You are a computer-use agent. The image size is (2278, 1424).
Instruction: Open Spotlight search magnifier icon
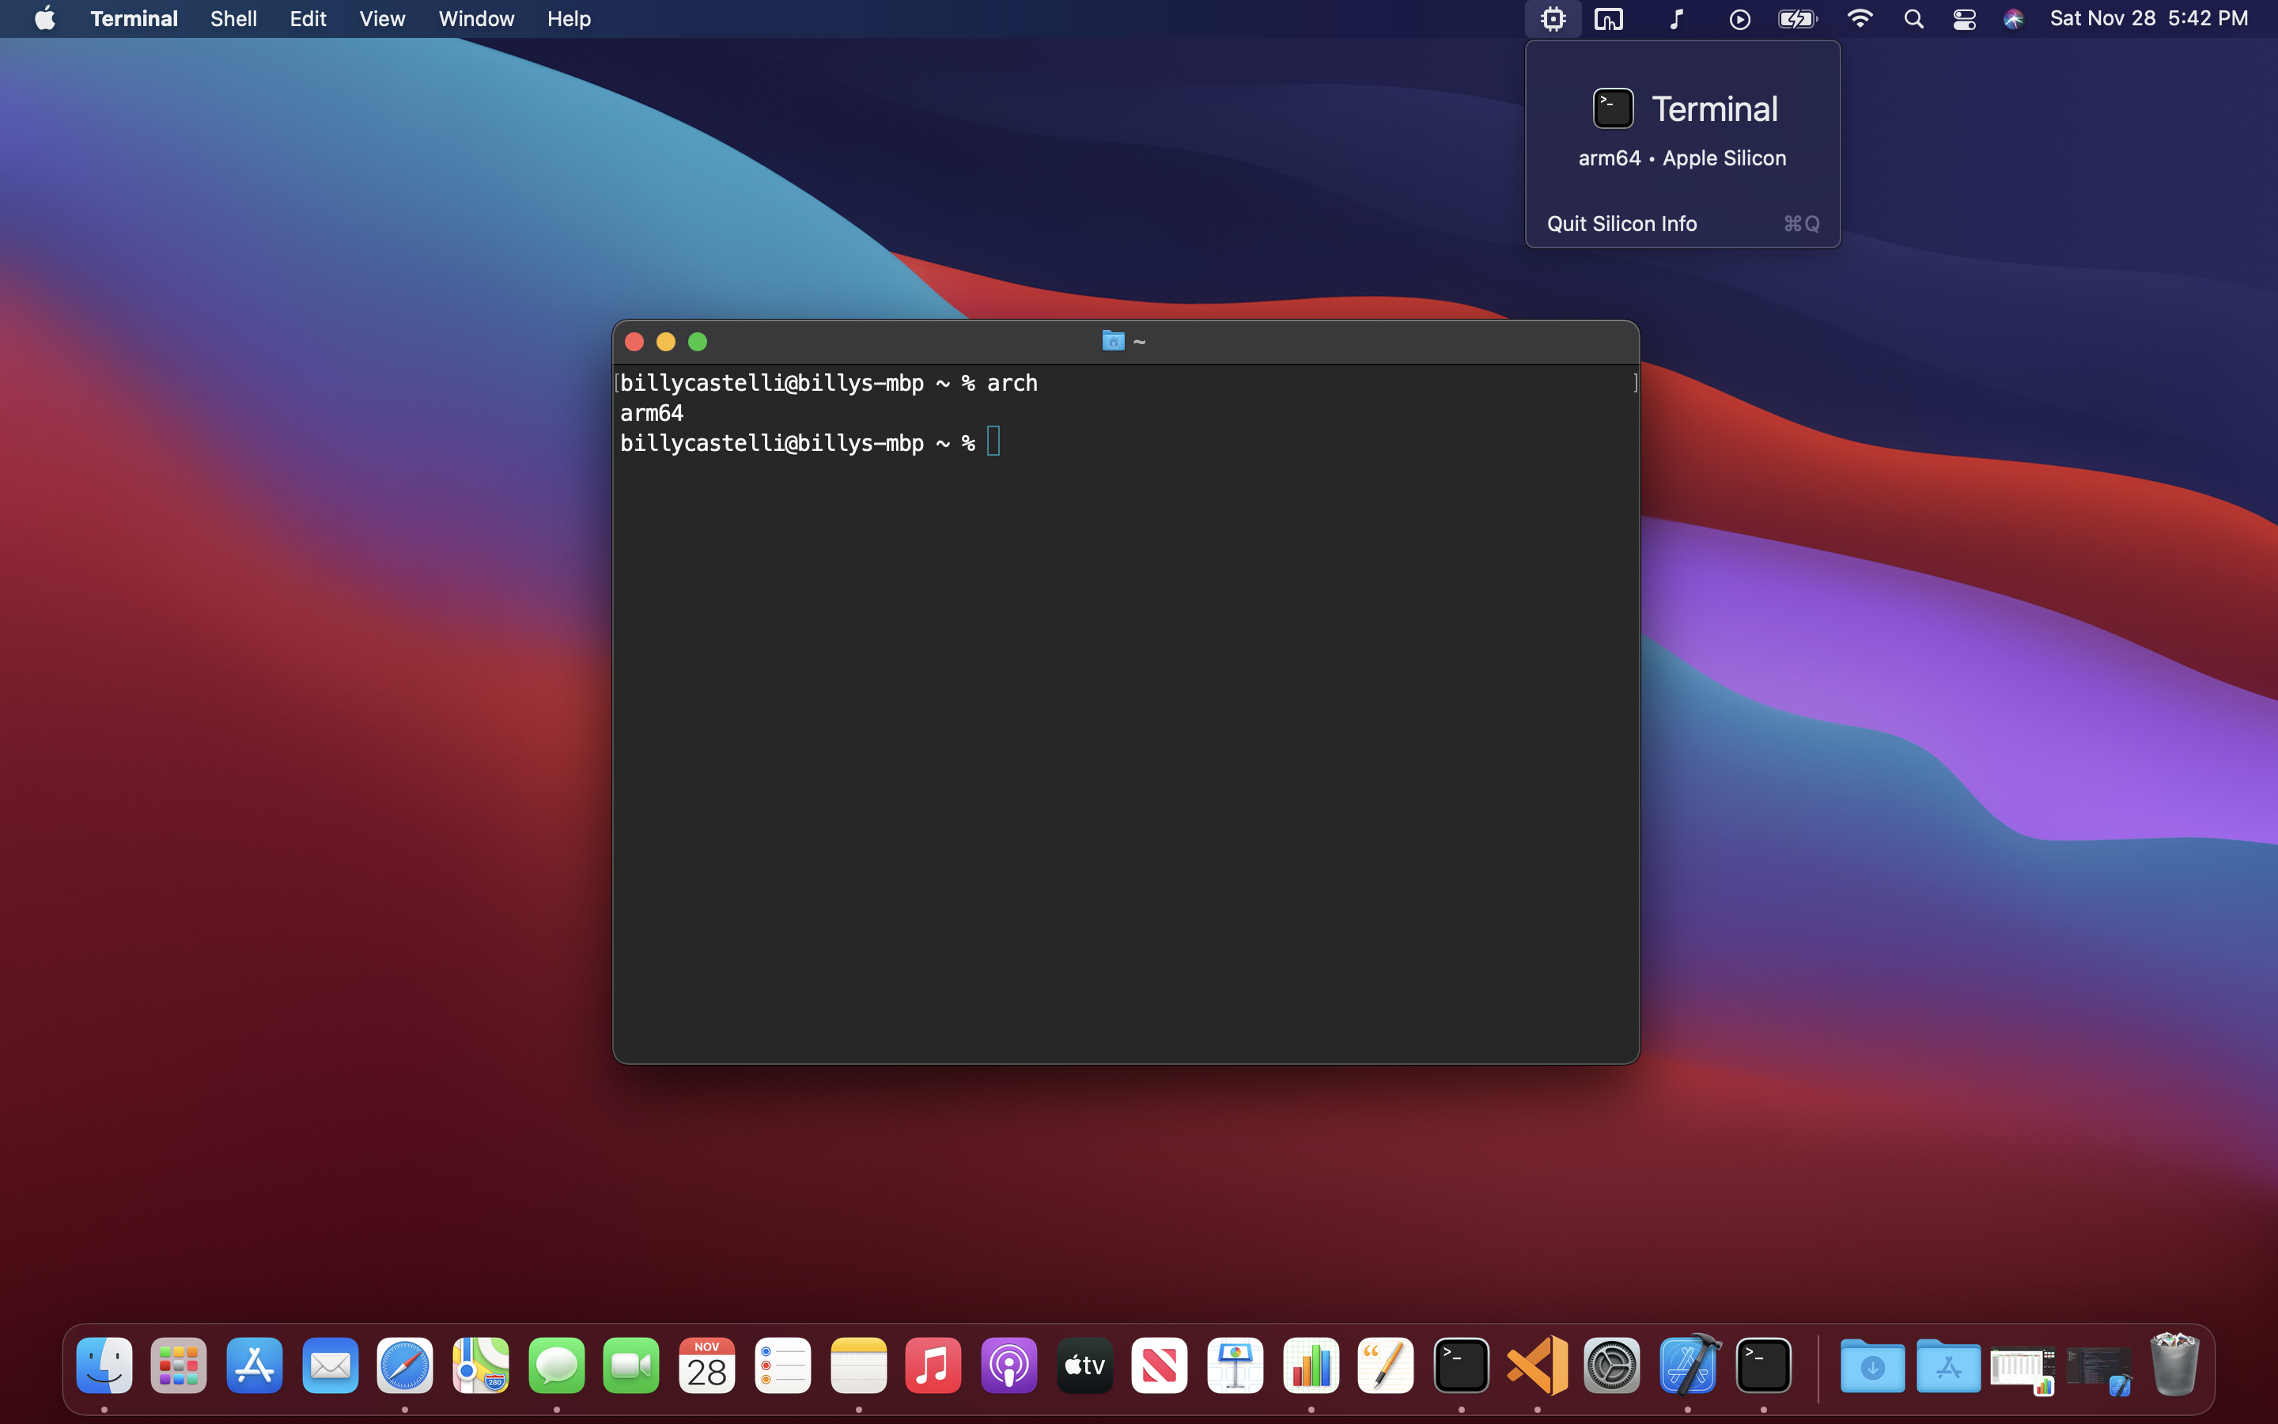[x=1913, y=19]
